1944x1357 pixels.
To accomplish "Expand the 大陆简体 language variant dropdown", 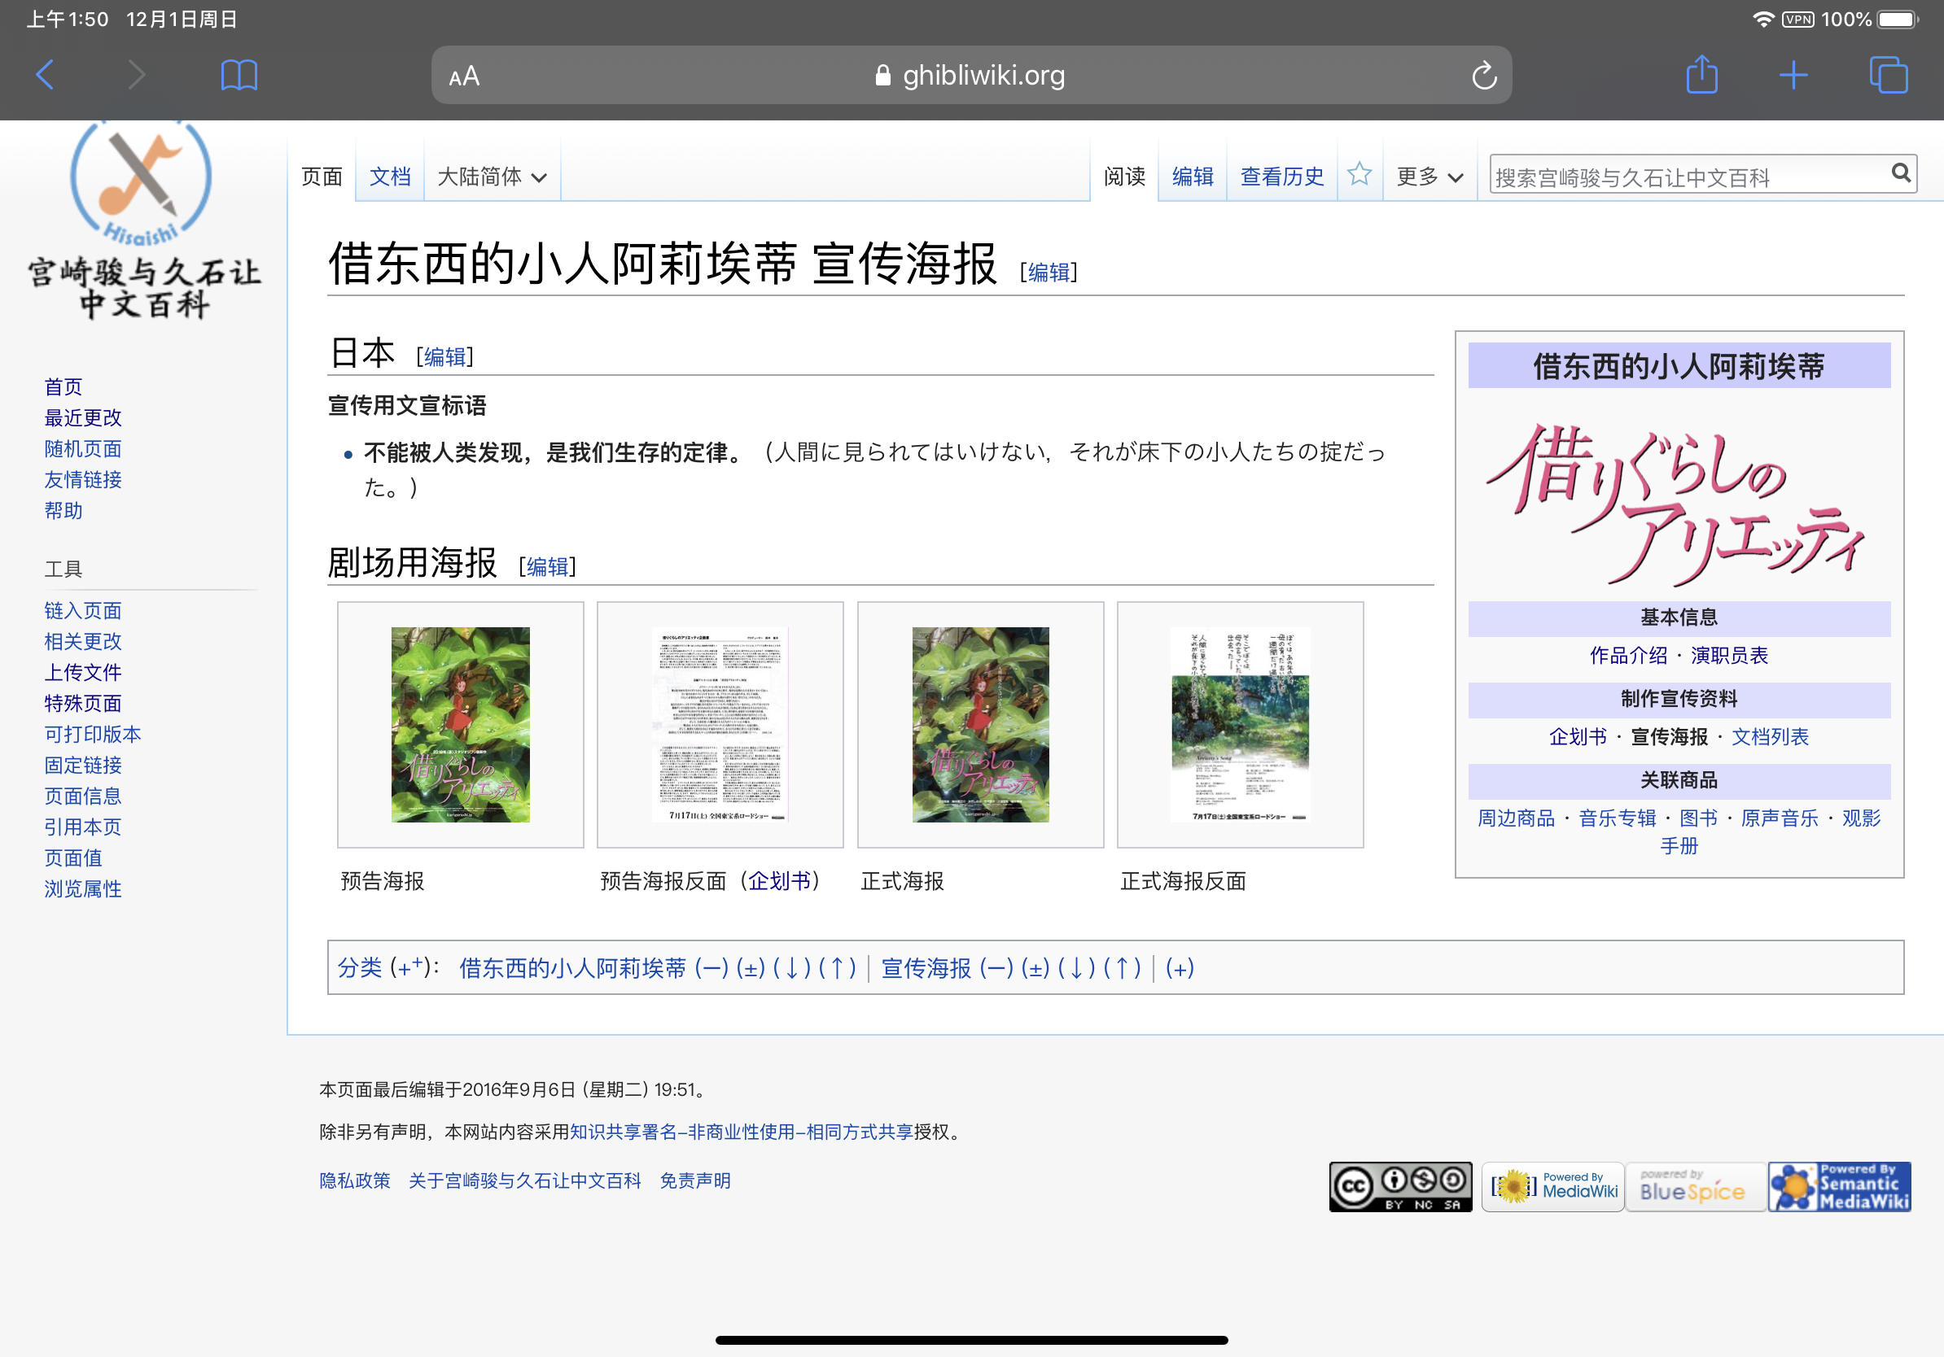I will click(x=492, y=177).
